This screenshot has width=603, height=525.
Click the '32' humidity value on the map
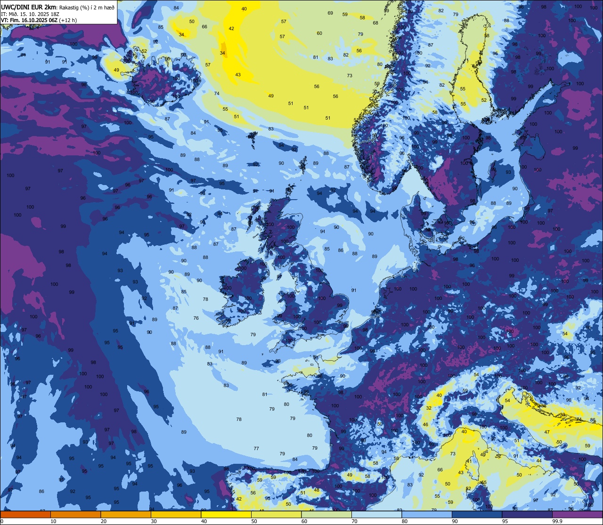(429, 408)
